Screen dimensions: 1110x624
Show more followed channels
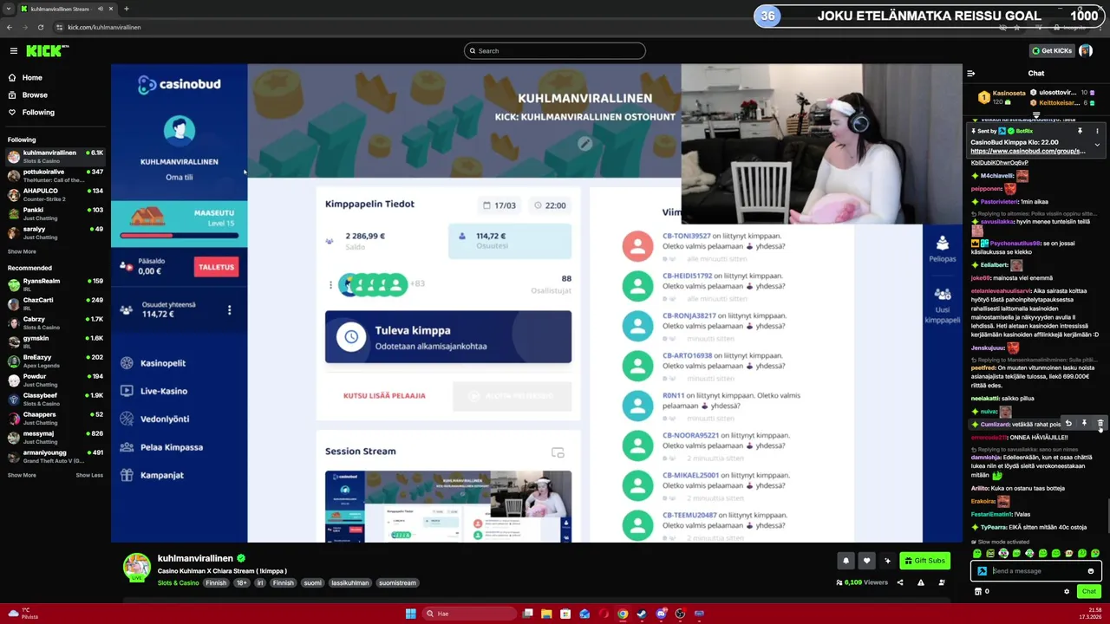tap(22, 251)
